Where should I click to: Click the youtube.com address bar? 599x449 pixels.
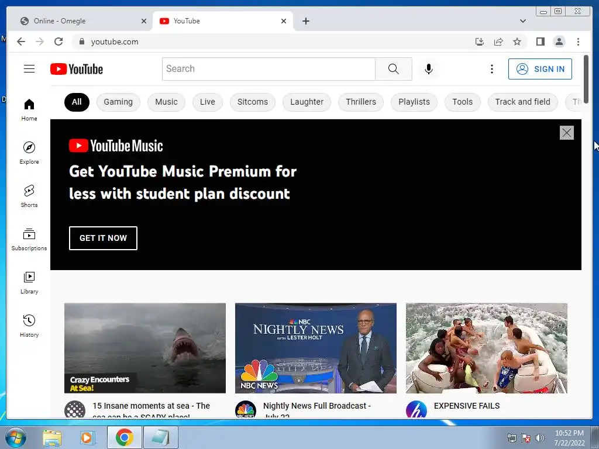(x=267, y=42)
